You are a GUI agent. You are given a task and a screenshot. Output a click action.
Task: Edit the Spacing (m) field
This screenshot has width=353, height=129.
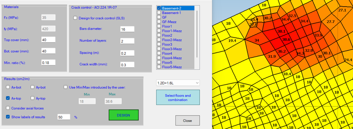[127, 53]
